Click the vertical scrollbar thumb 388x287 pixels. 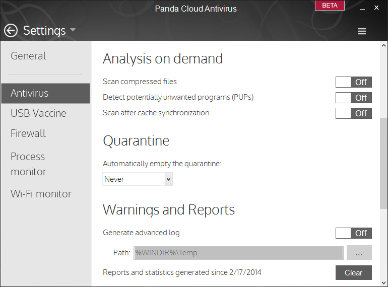pyautogui.click(x=383, y=164)
